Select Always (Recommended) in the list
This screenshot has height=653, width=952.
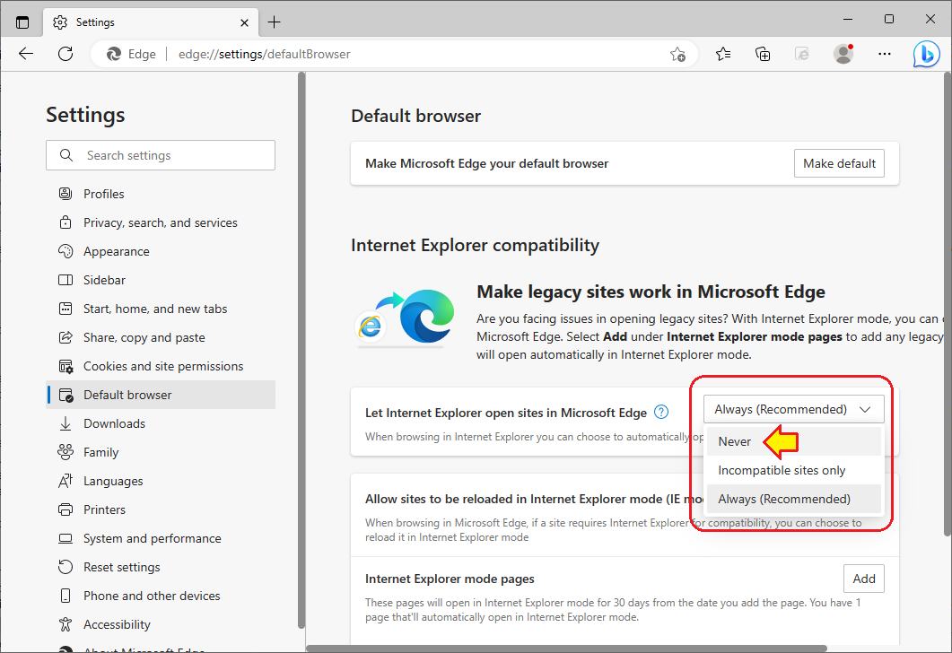pos(793,499)
